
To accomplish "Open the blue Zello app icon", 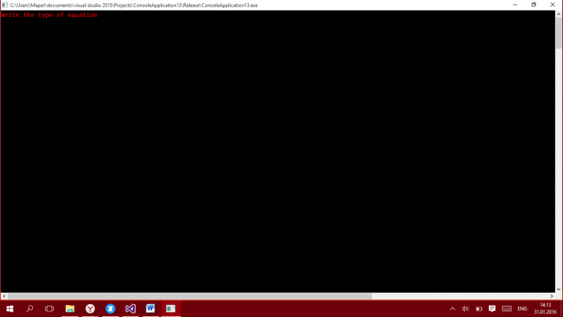I will pyautogui.click(x=110, y=309).
